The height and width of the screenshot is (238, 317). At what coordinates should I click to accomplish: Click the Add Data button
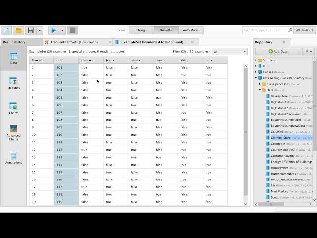tap(278, 52)
